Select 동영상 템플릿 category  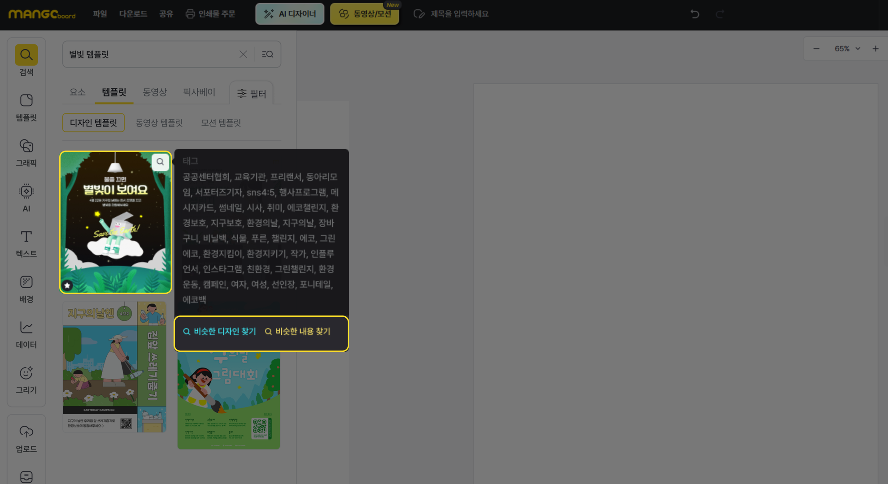[159, 123]
